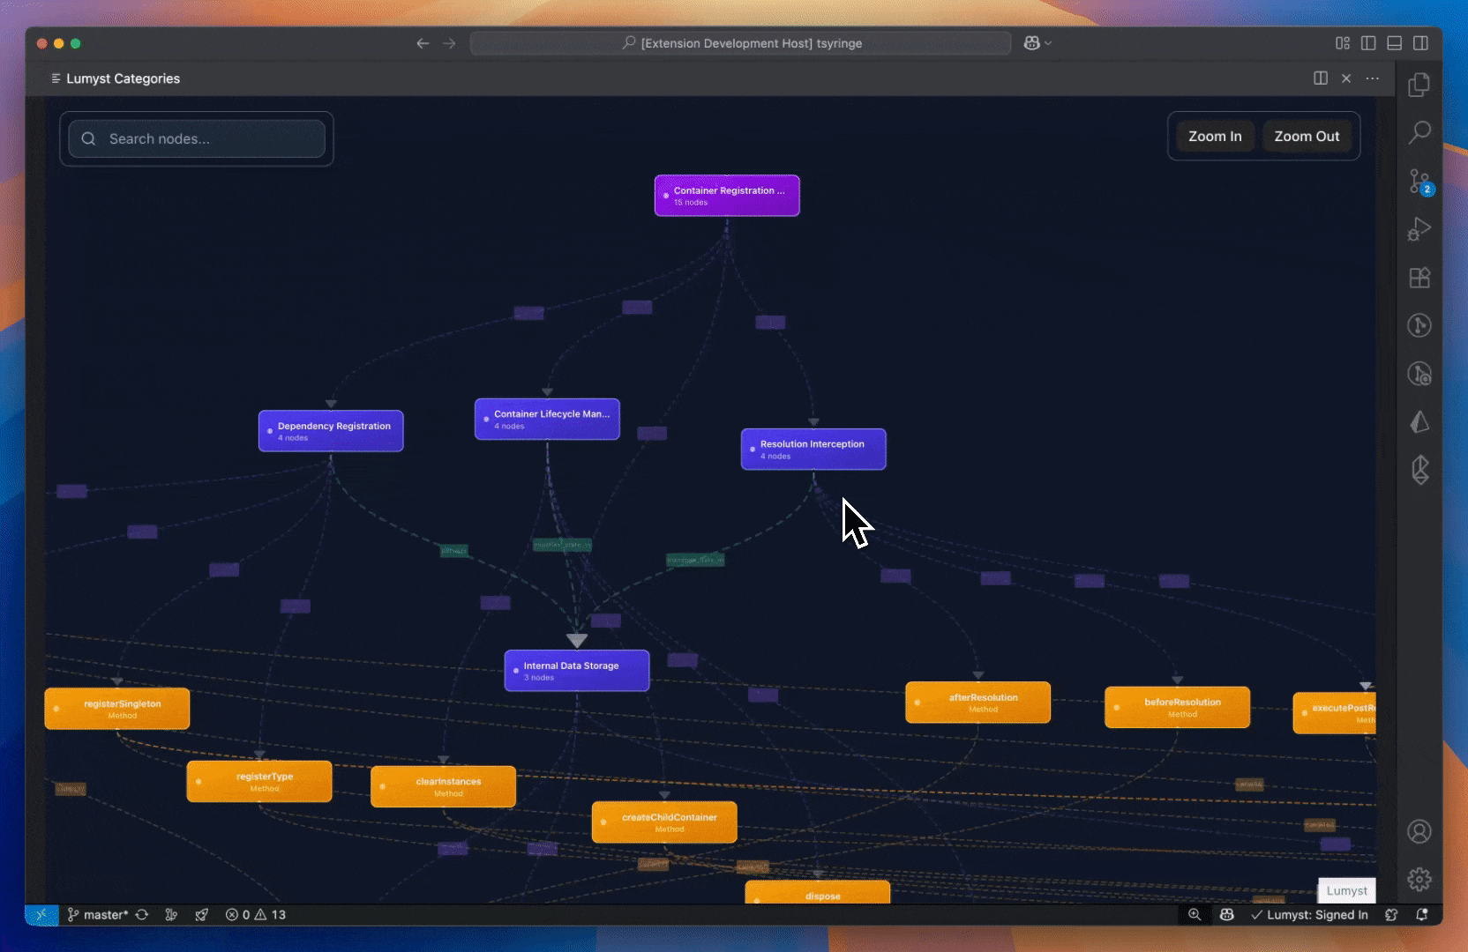Select the registerType method node

[259, 781]
